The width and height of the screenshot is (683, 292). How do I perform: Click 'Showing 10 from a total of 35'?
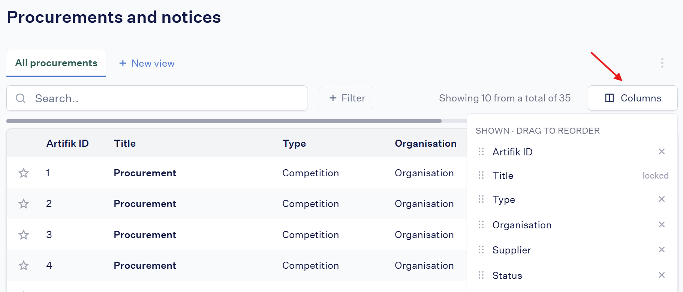(505, 98)
